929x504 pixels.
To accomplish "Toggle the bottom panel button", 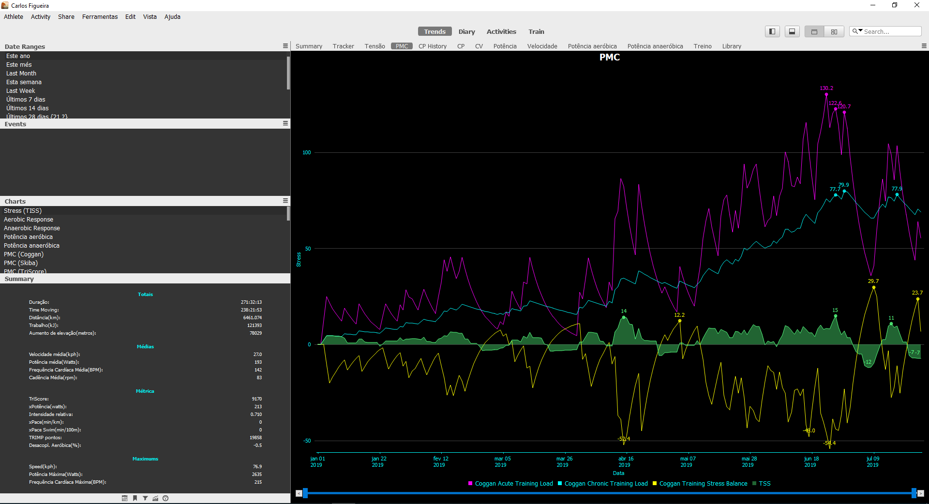I will [792, 31].
